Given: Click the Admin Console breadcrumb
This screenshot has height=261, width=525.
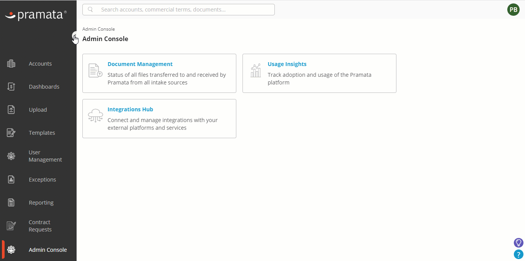Looking at the screenshot, I should point(99,29).
